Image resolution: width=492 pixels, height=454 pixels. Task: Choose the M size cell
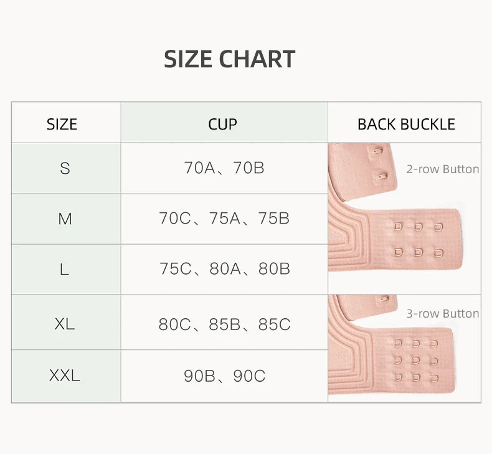coord(65,219)
